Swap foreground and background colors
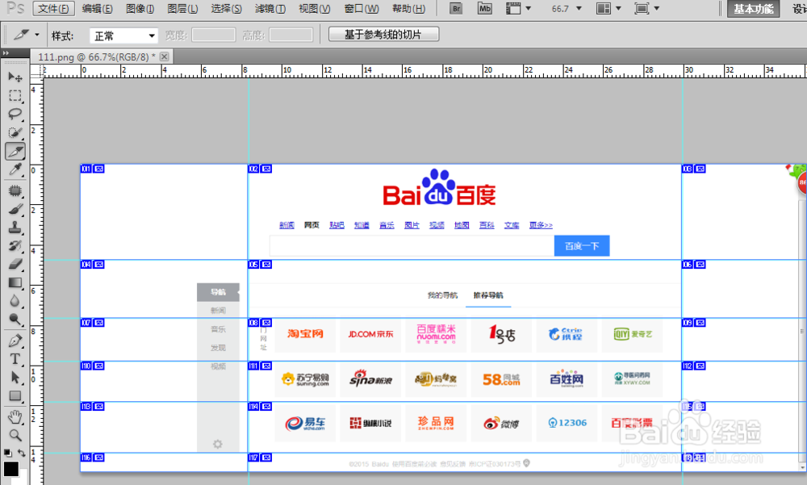 click(x=22, y=453)
